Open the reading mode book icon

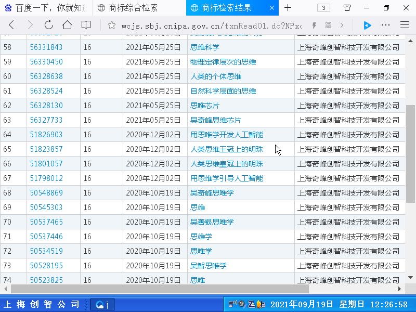click(86, 25)
